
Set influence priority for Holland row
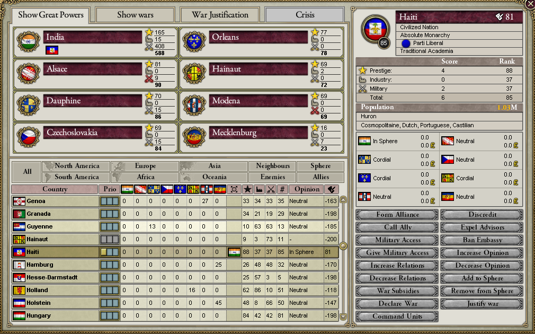[x=110, y=291]
